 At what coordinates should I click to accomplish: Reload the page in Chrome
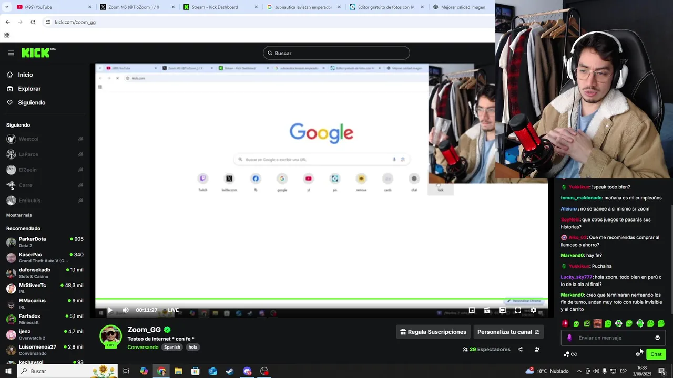[x=33, y=22]
